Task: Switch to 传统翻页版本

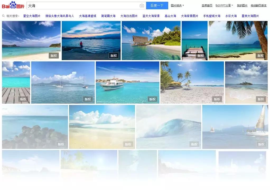Action: point(259,6)
